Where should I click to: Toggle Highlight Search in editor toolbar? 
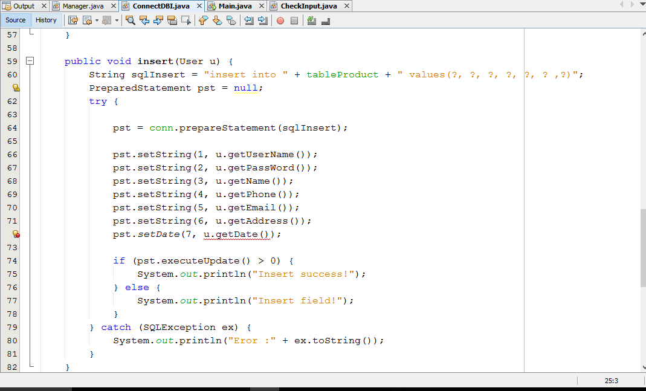172,21
